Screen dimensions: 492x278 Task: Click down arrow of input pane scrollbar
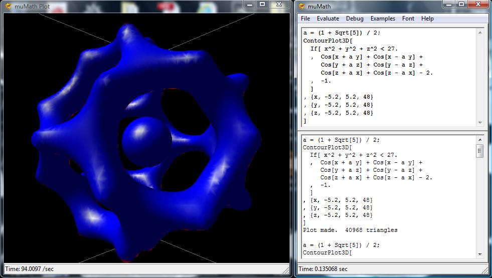point(480,123)
